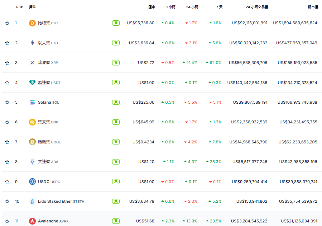Sort by the 7天 column header

point(220,7)
